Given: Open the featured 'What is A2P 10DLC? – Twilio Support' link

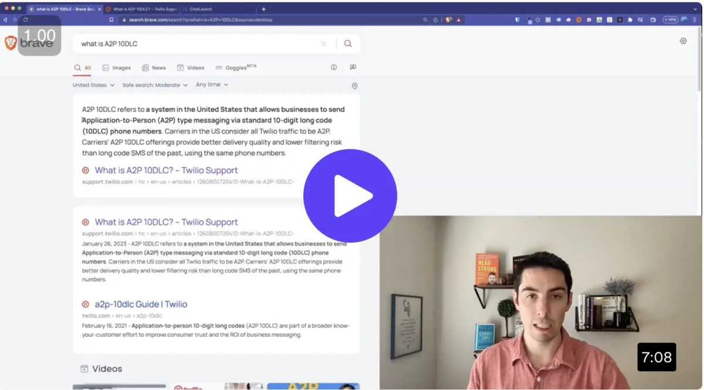Looking at the screenshot, I should tap(166, 170).
